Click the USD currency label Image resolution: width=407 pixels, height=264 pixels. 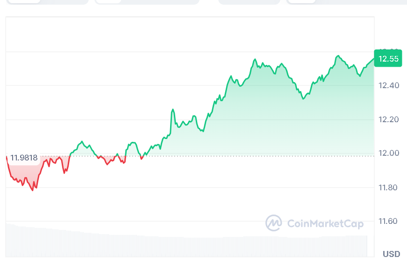click(391, 254)
